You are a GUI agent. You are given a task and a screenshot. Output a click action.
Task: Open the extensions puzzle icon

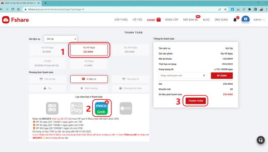click(x=249, y=9)
